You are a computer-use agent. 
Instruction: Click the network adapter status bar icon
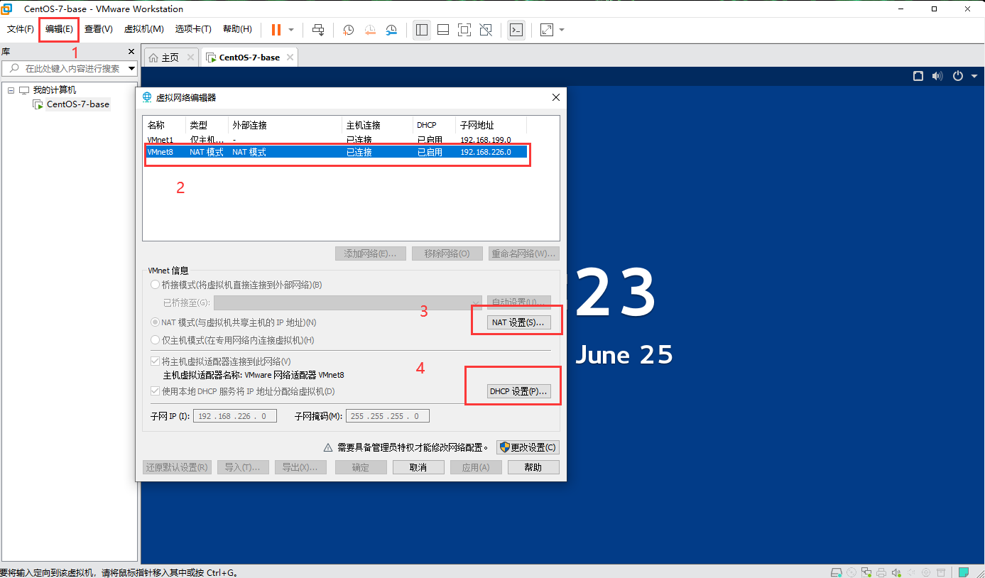[x=866, y=572]
